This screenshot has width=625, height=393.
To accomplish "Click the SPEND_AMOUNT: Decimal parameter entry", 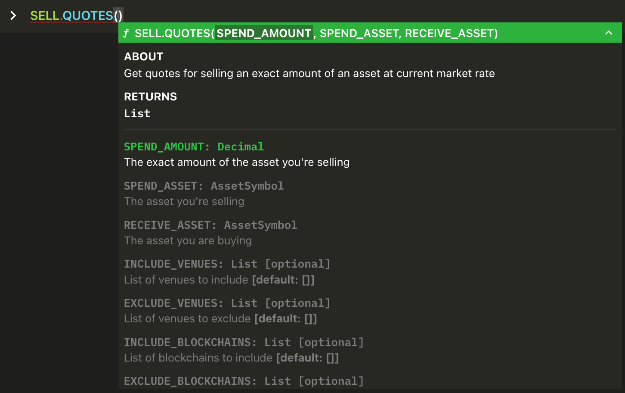I will pyautogui.click(x=194, y=147).
